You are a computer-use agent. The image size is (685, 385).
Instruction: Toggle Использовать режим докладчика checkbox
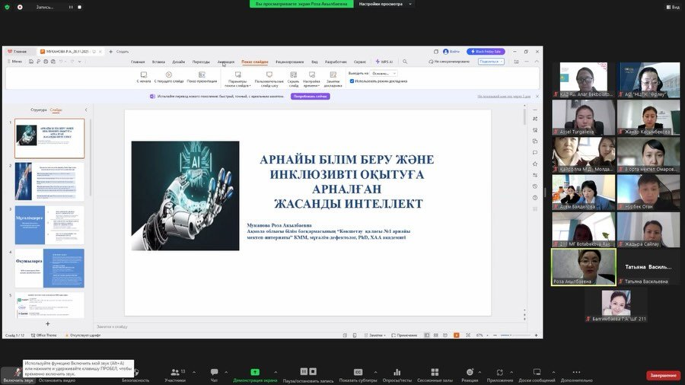(x=352, y=81)
